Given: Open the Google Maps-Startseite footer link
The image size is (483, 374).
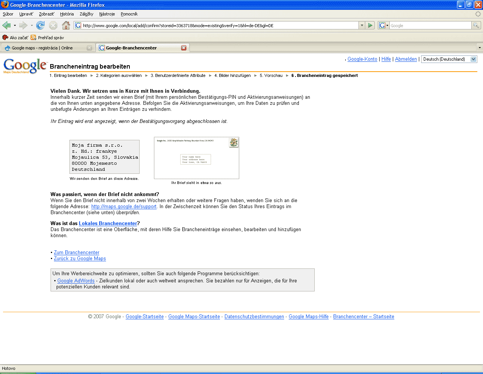Looking at the screenshot, I should pyautogui.click(x=194, y=317).
